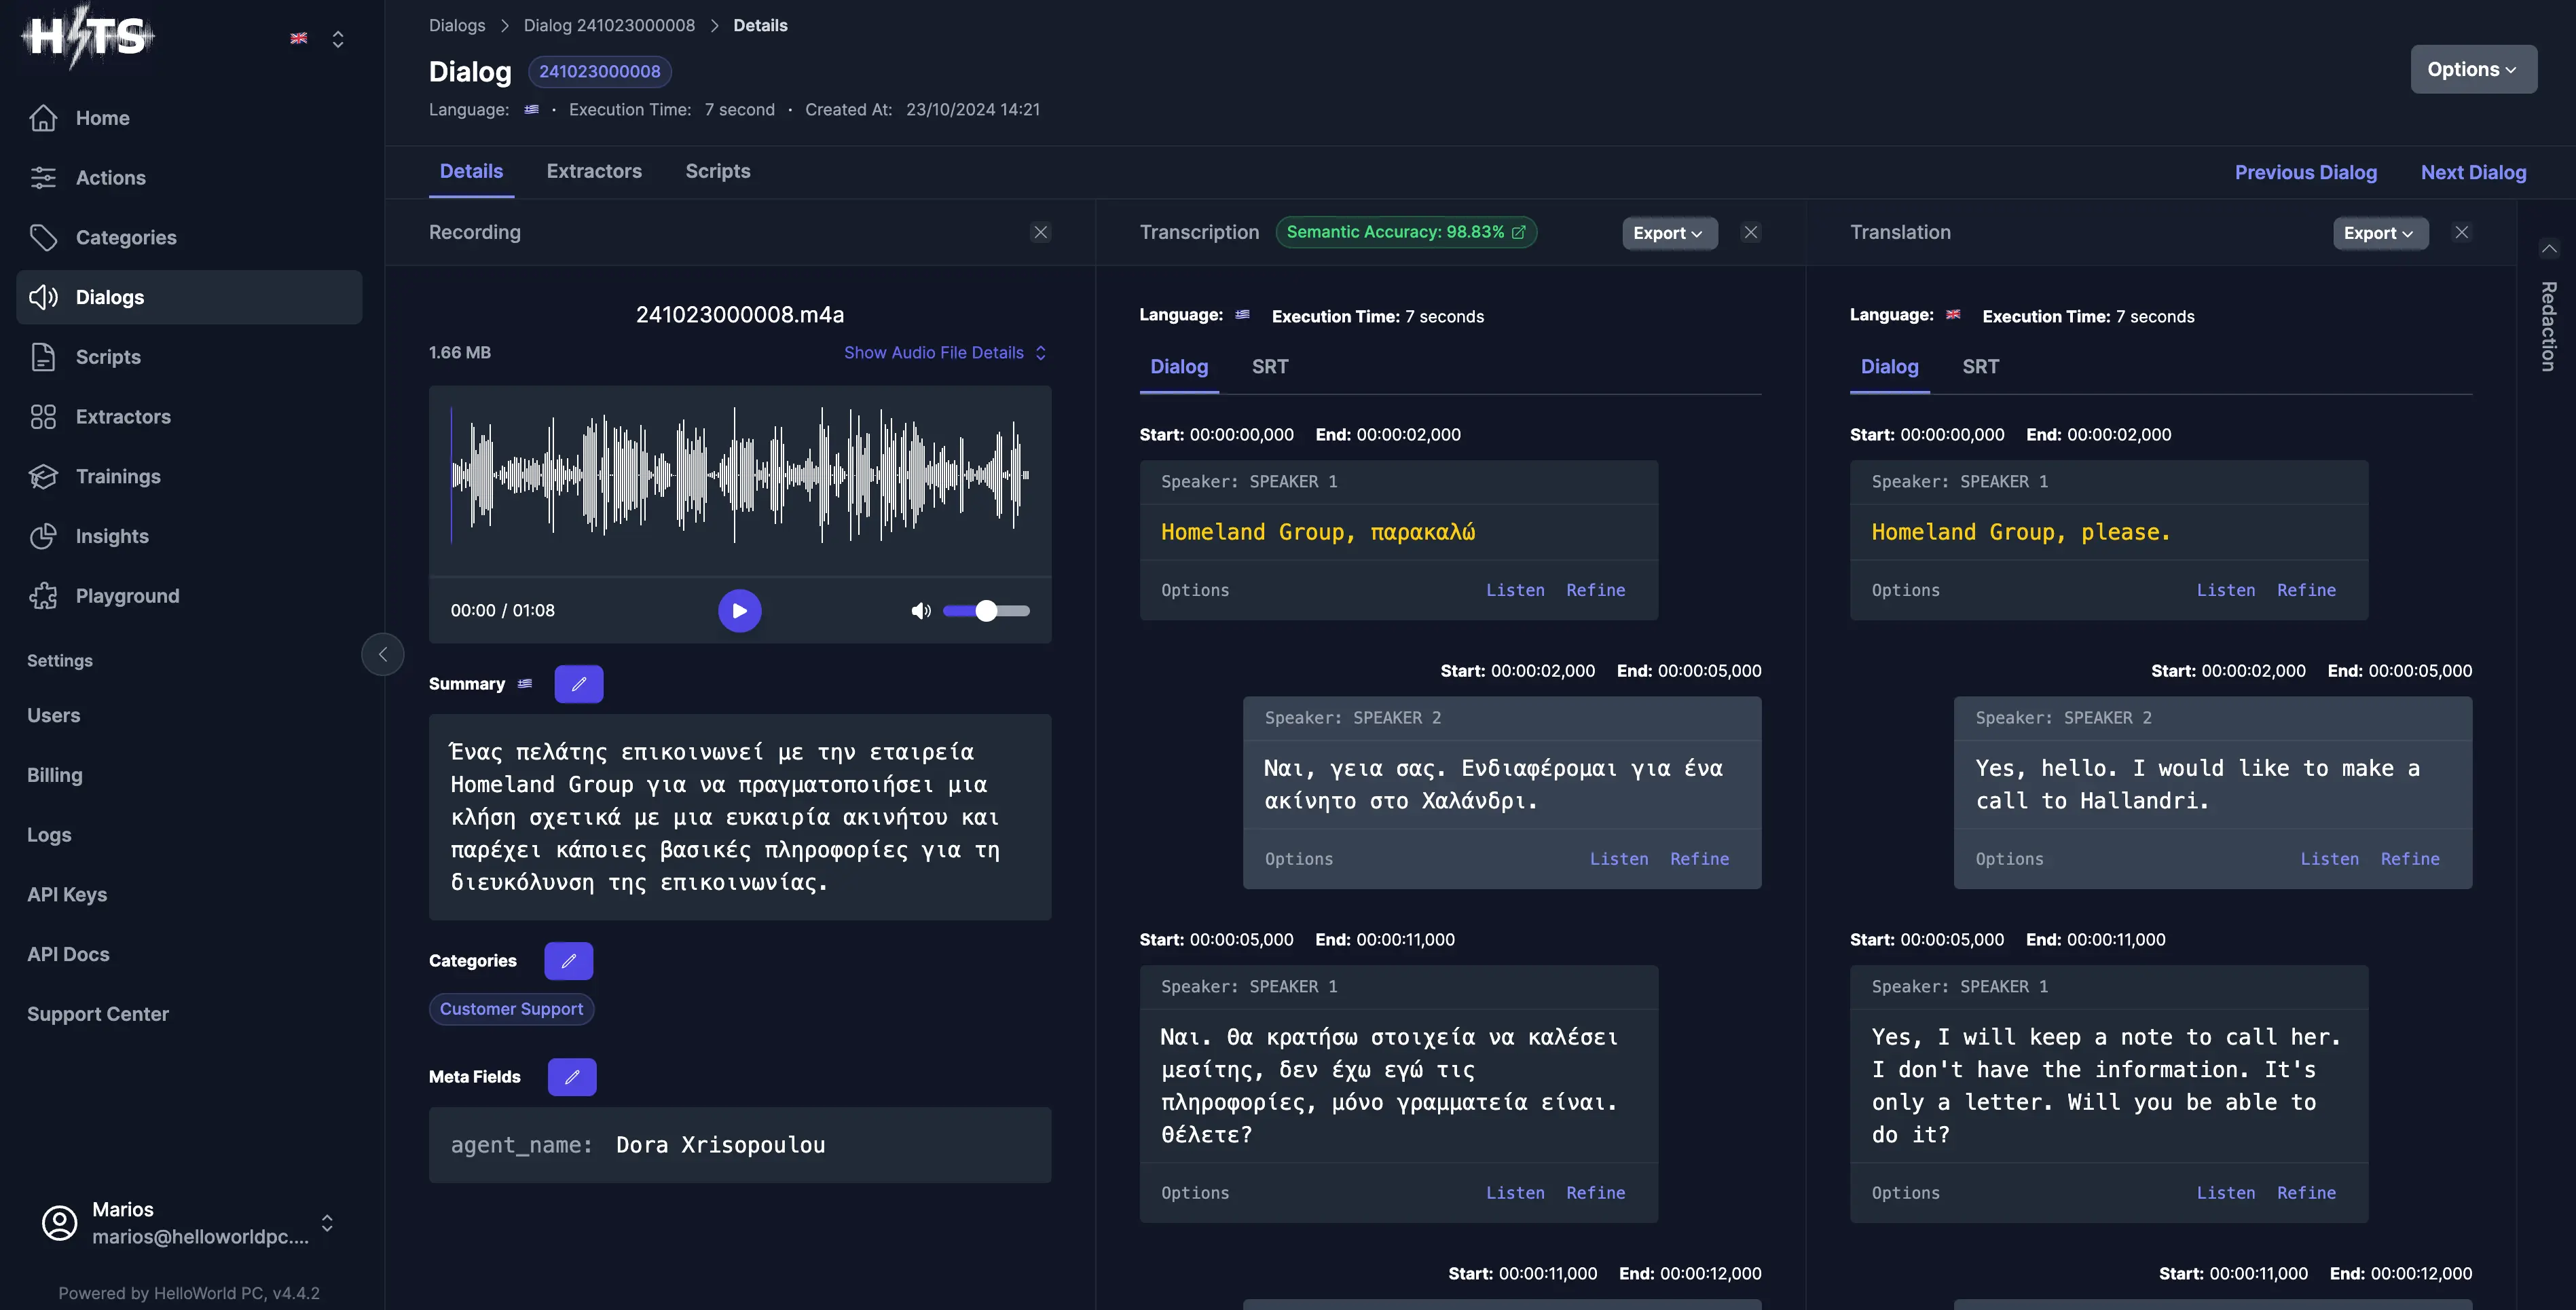Screen dimensions: 2576x1310
Task: Adjust the volume slider
Action: (x=986, y=611)
